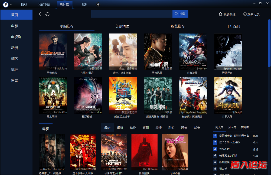Switch to the 播放 tab
271x175 pixels.
pyautogui.click(x=24, y=5)
